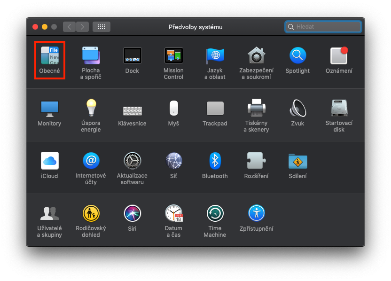Launch Spotlight preferences pane

pyautogui.click(x=297, y=56)
